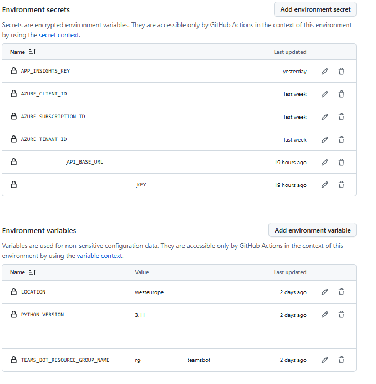This screenshot has height=384, width=376.
Task: Click the lock icon beside PYTHON_VERSION
Action: (x=14, y=315)
